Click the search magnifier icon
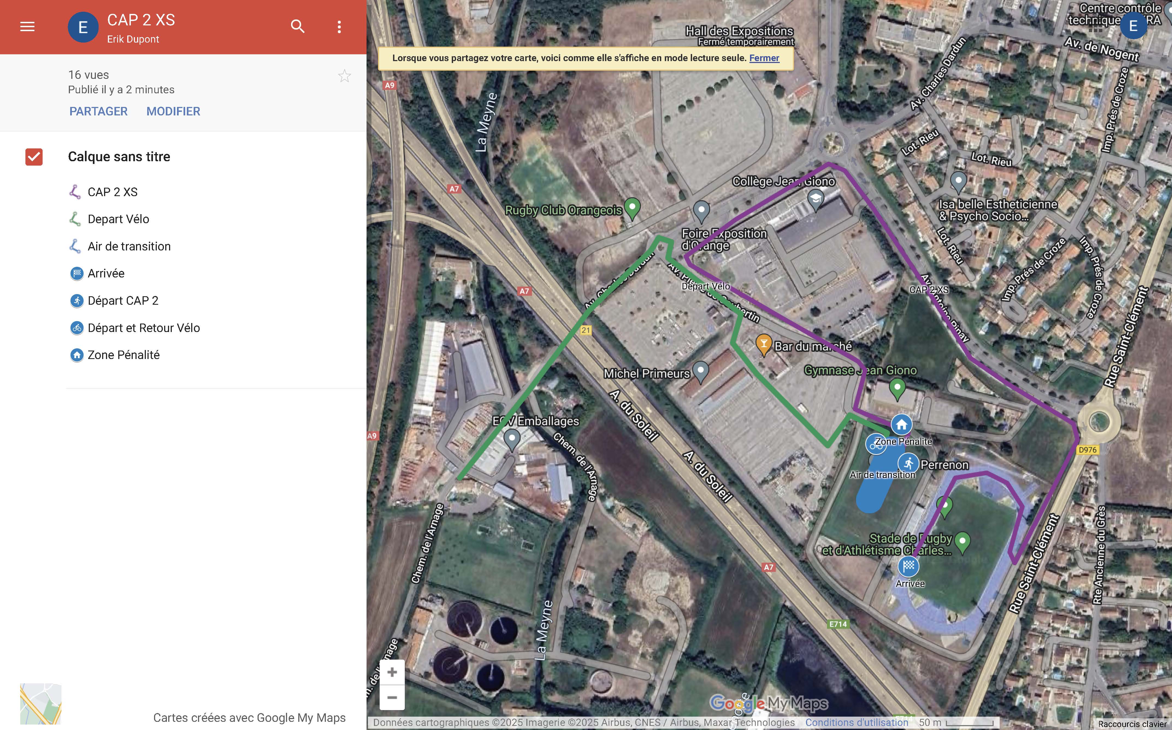 (x=298, y=26)
